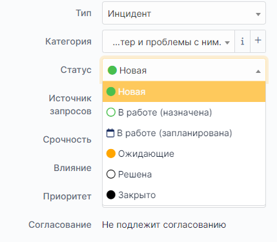Viewport: 277px width, 242px height.
Task: Click the hollow green circle status icon
Action: [111, 112]
